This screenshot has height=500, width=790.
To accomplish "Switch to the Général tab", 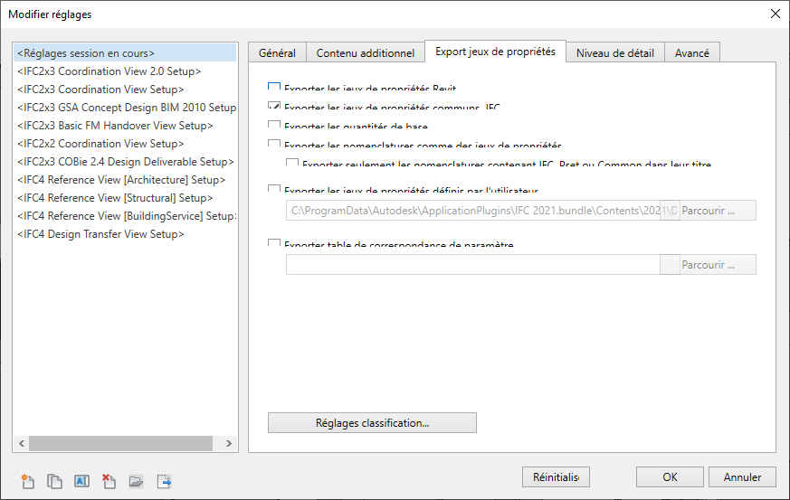I will 277,52.
